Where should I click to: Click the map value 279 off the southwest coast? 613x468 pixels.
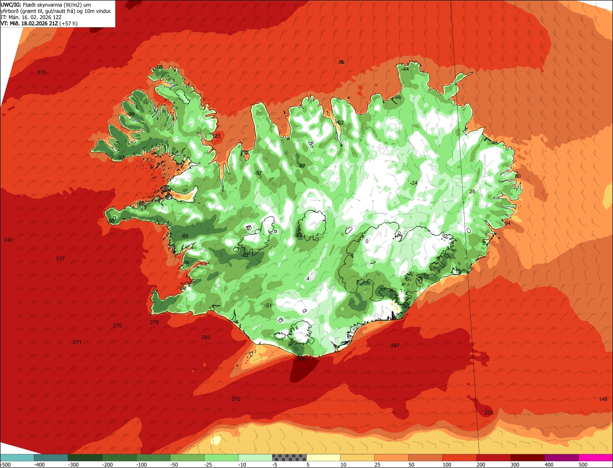click(x=154, y=322)
